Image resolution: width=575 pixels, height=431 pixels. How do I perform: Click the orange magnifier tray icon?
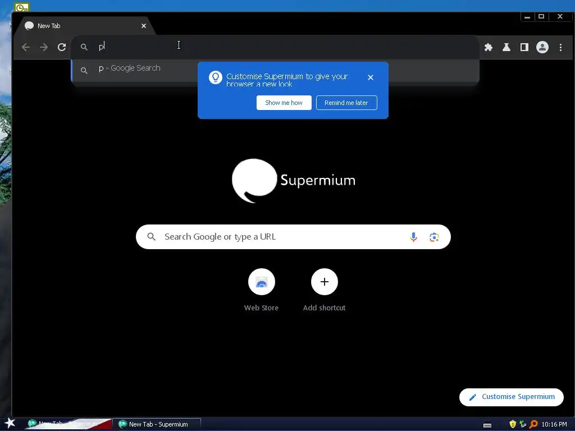533,424
